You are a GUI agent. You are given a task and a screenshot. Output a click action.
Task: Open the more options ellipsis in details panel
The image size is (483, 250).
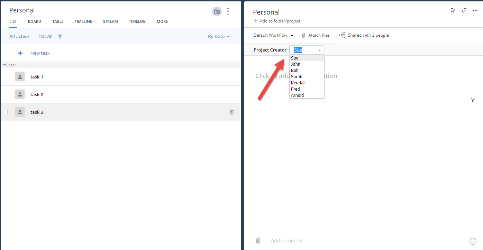point(475,10)
